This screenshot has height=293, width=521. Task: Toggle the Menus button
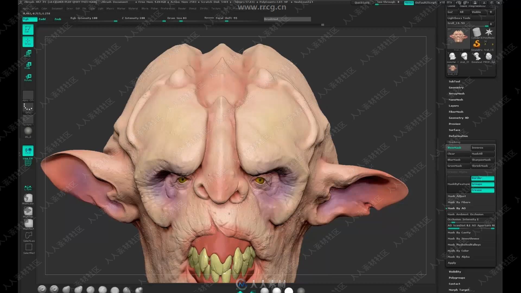point(409,2)
